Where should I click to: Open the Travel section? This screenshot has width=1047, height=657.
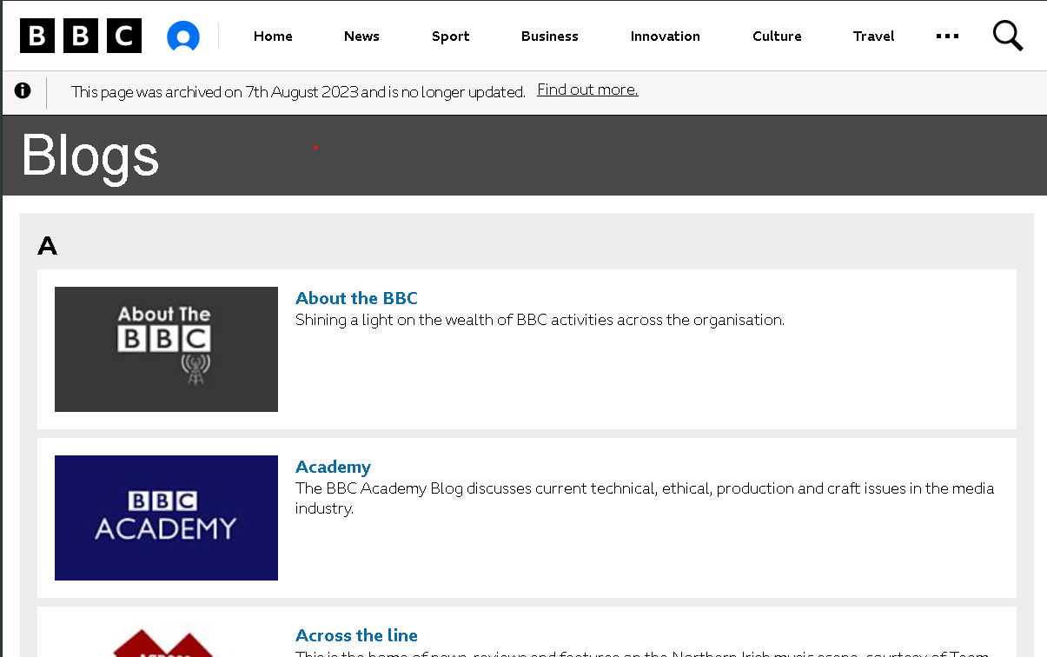[873, 36]
